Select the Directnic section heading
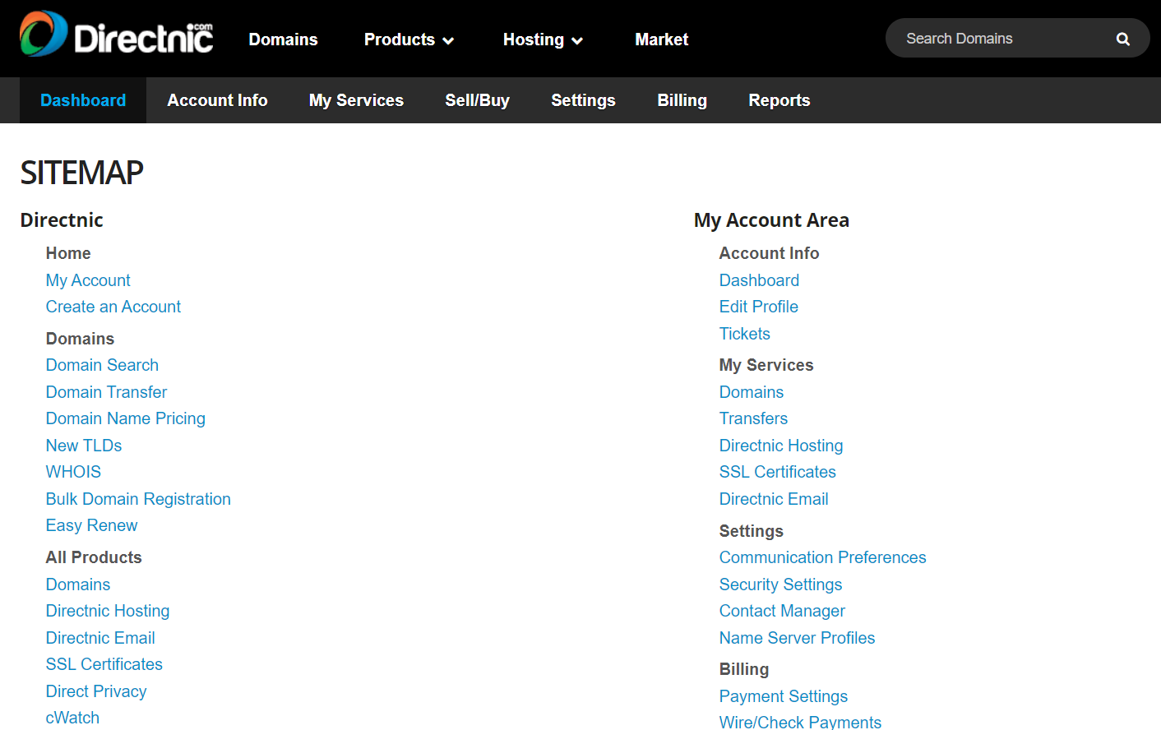The width and height of the screenshot is (1161, 730). tap(62, 220)
